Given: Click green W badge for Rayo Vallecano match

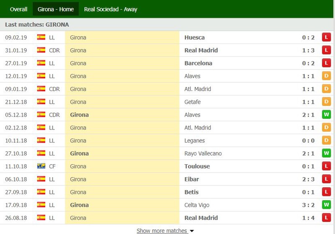Looking at the screenshot, I should [326, 153].
